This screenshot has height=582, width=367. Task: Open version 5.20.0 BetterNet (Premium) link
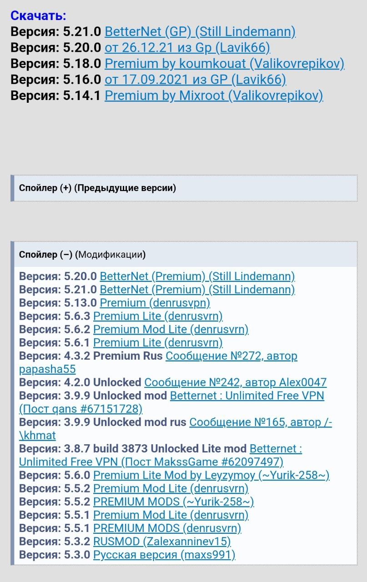point(197,276)
